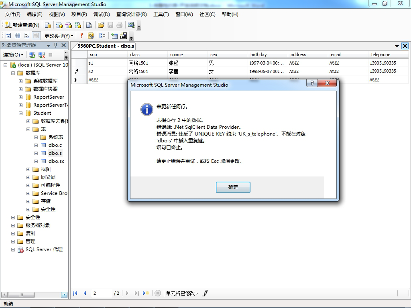Expand the 系统数据库 folder
Viewport: 411px width, 308px height.
click(x=20, y=81)
